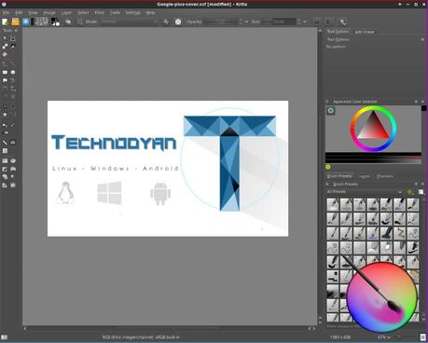
Task: Open the File menu
Action: [6, 13]
